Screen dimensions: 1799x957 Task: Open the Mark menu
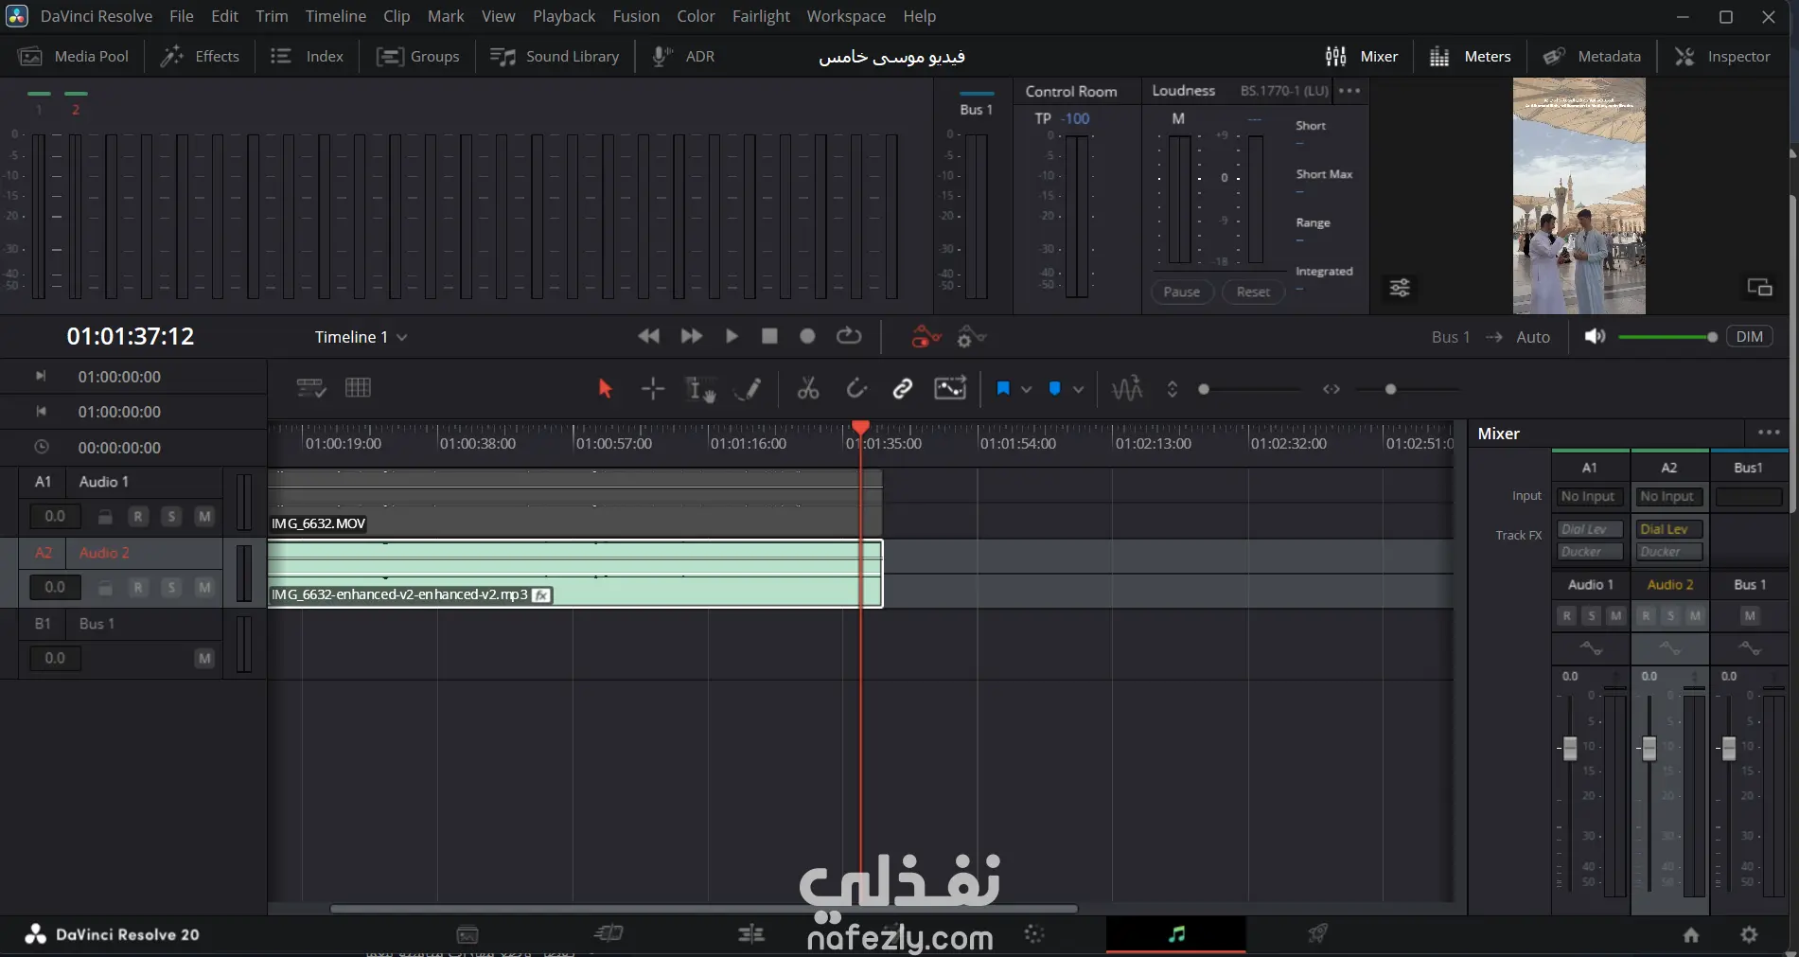[446, 16]
